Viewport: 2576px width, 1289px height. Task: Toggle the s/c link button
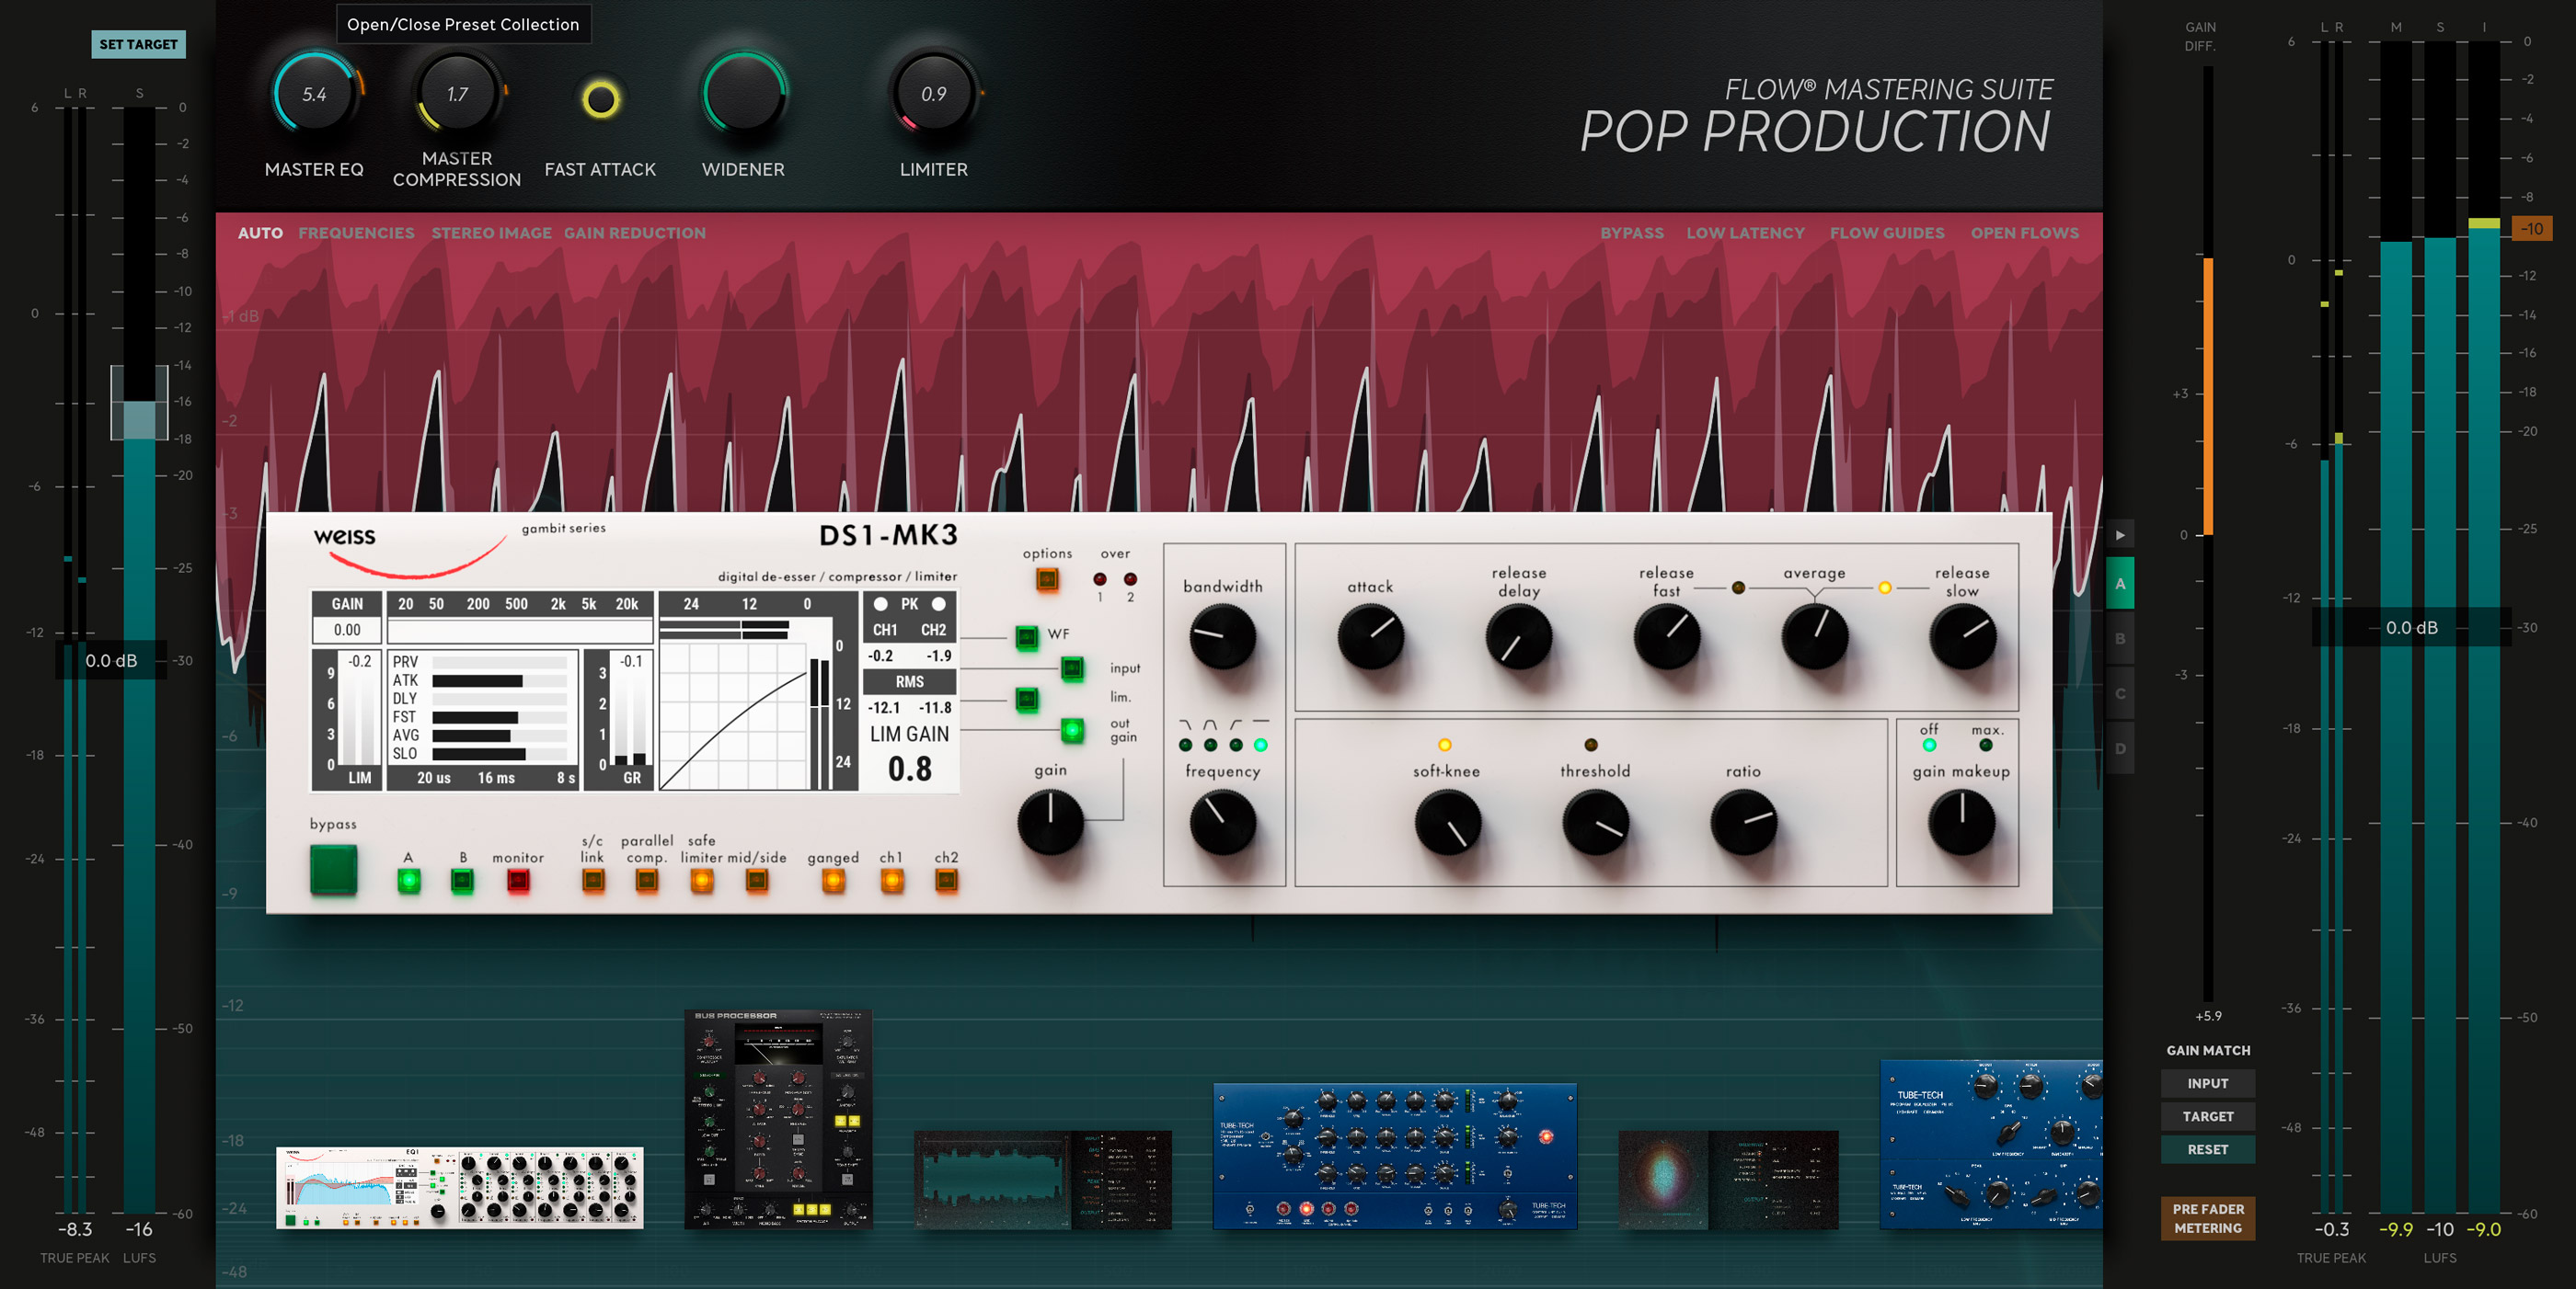(593, 880)
